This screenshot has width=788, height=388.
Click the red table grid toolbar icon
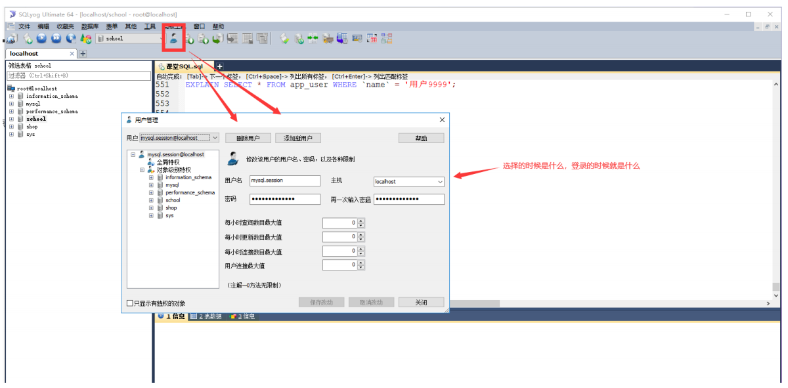coord(372,39)
